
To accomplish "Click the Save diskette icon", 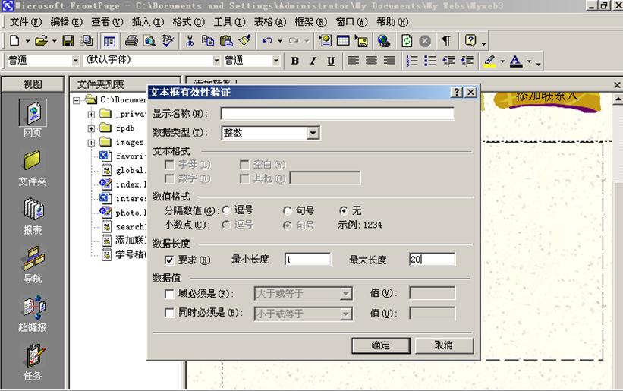I will coord(68,40).
